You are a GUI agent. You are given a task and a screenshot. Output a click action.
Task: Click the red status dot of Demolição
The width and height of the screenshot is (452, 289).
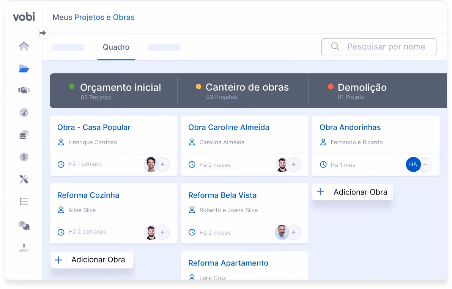331,87
